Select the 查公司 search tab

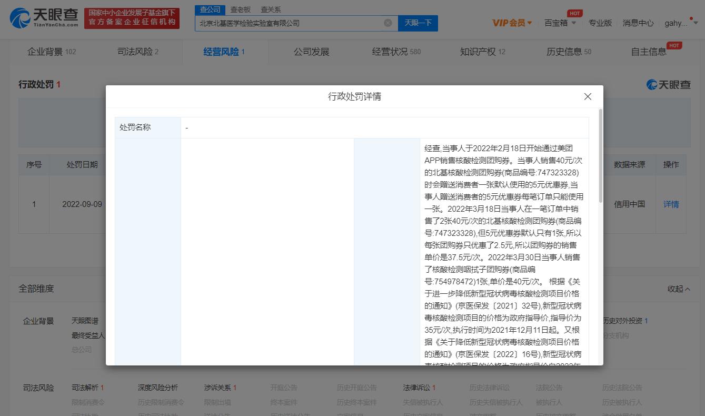210,9
